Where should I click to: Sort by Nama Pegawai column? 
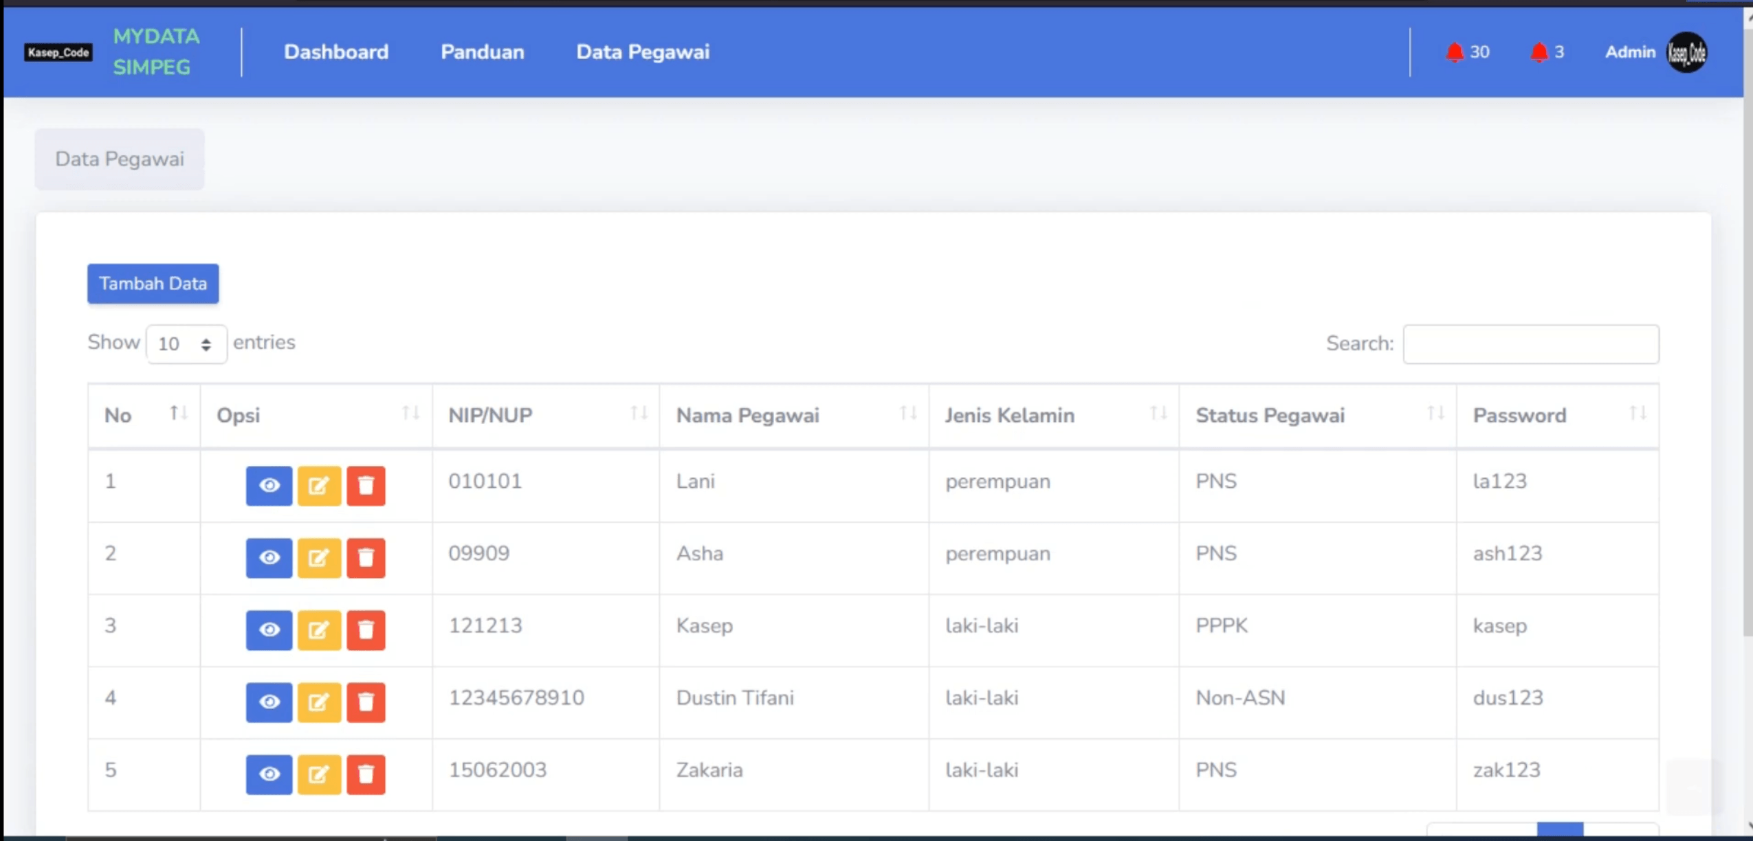[794, 415]
